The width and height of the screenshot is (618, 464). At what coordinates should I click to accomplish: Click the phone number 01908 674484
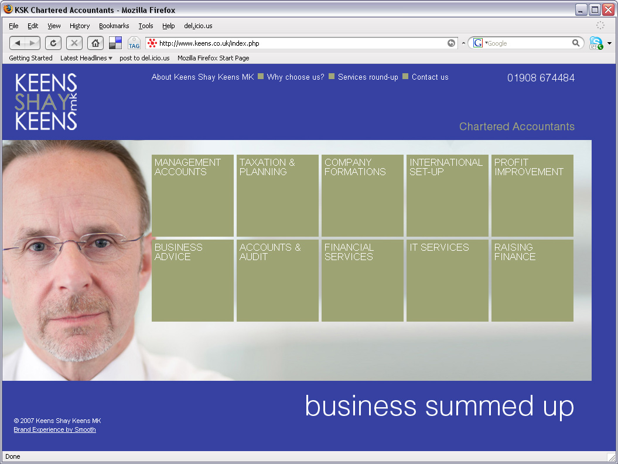541,78
